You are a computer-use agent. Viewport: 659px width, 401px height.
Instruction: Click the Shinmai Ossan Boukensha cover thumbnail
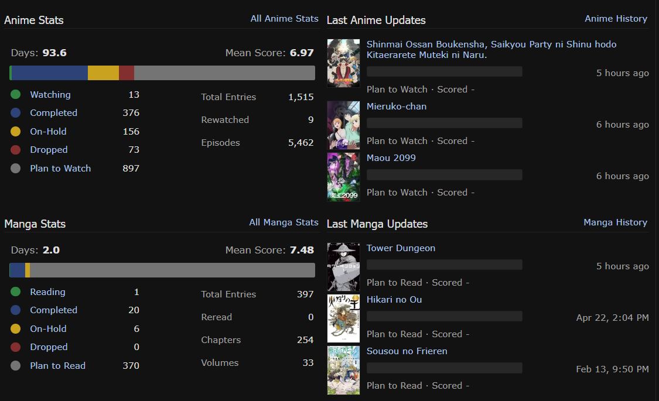[x=343, y=63]
